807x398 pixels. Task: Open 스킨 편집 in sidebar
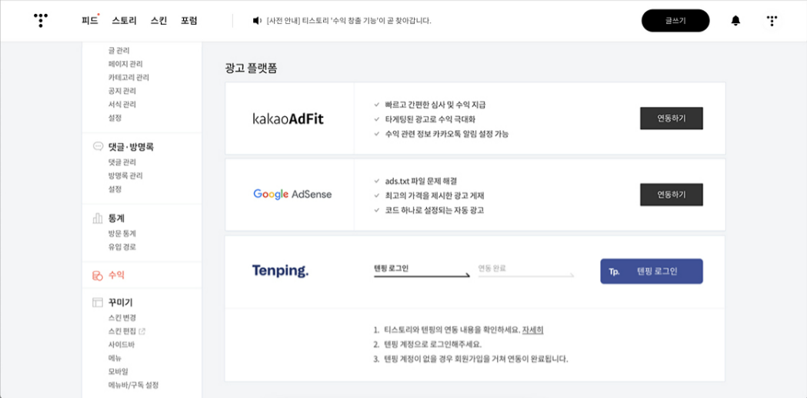(122, 331)
